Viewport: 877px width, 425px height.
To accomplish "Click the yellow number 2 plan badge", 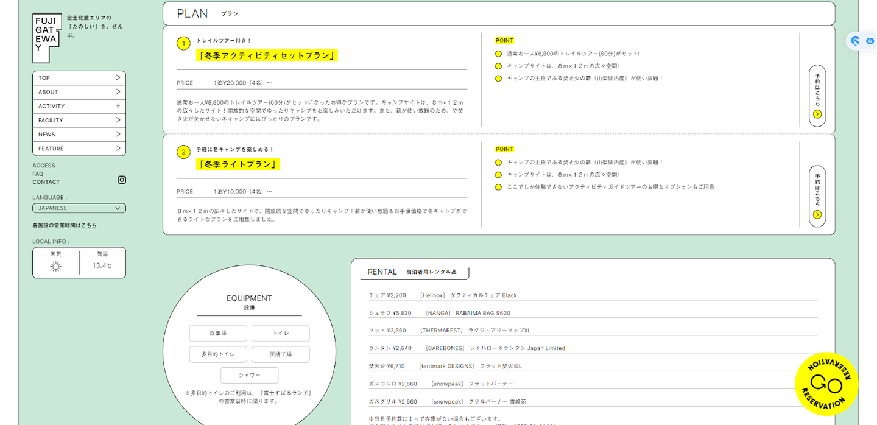I will [183, 152].
